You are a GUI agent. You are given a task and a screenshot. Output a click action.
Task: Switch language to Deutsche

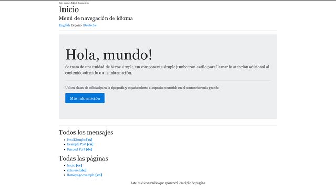point(90,25)
